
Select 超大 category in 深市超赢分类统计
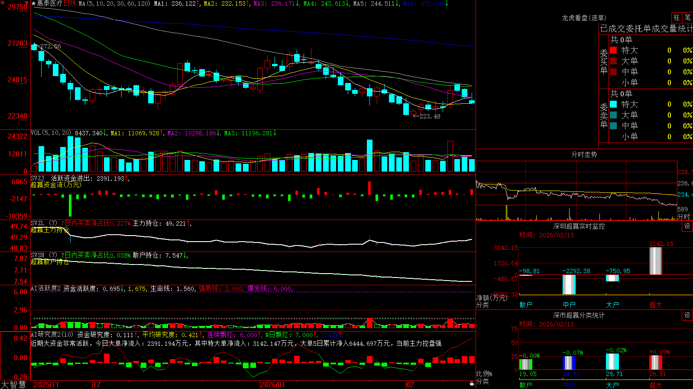coord(656,385)
